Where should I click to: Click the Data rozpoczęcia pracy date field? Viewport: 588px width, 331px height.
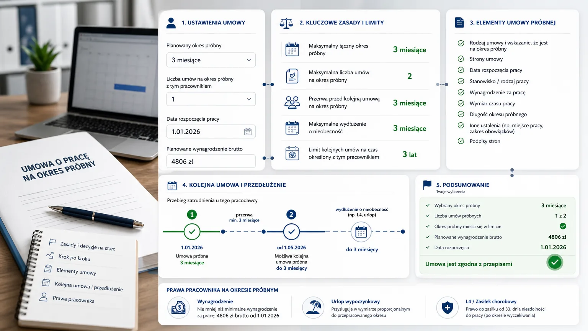(211, 132)
